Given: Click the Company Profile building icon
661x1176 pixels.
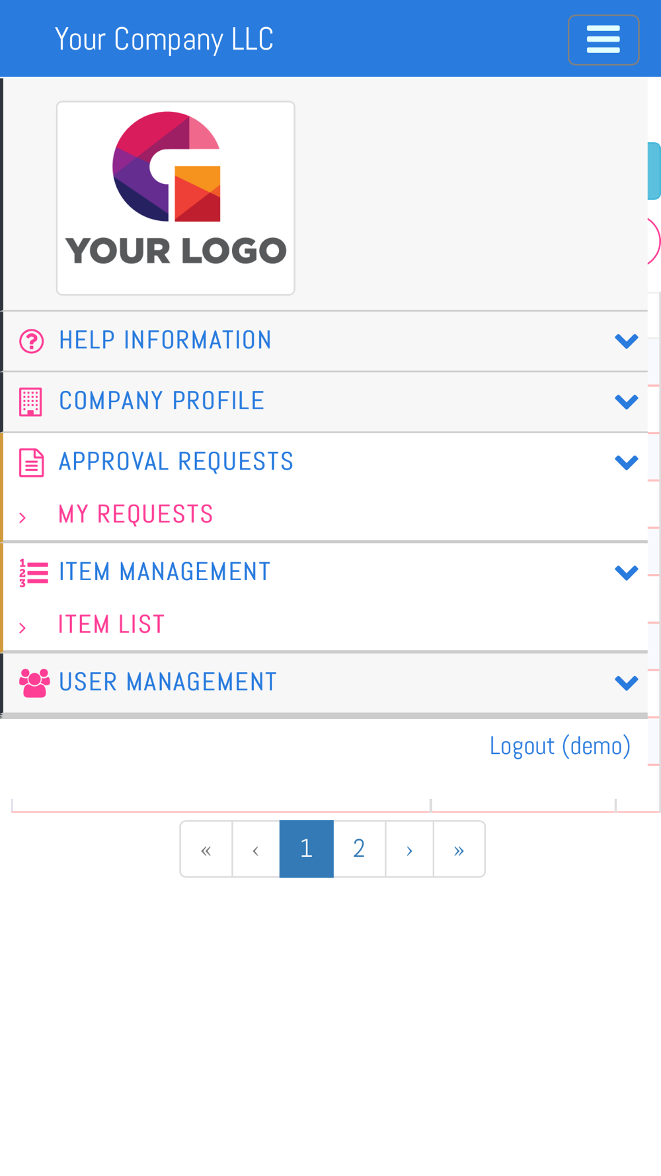Looking at the screenshot, I should coord(31,402).
